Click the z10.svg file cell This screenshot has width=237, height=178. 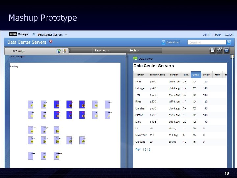[173, 135]
